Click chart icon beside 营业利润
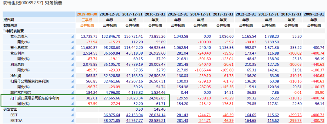The width and height of the screenshot is (327, 124). click(x=73, y=53)
